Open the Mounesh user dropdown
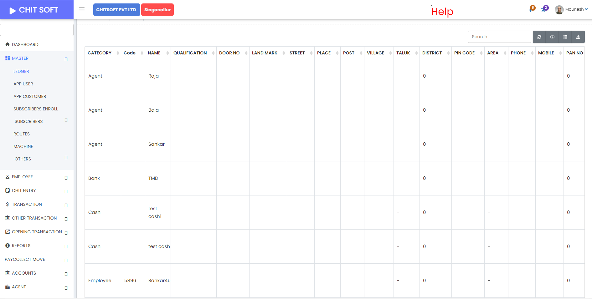 point(571,9)
